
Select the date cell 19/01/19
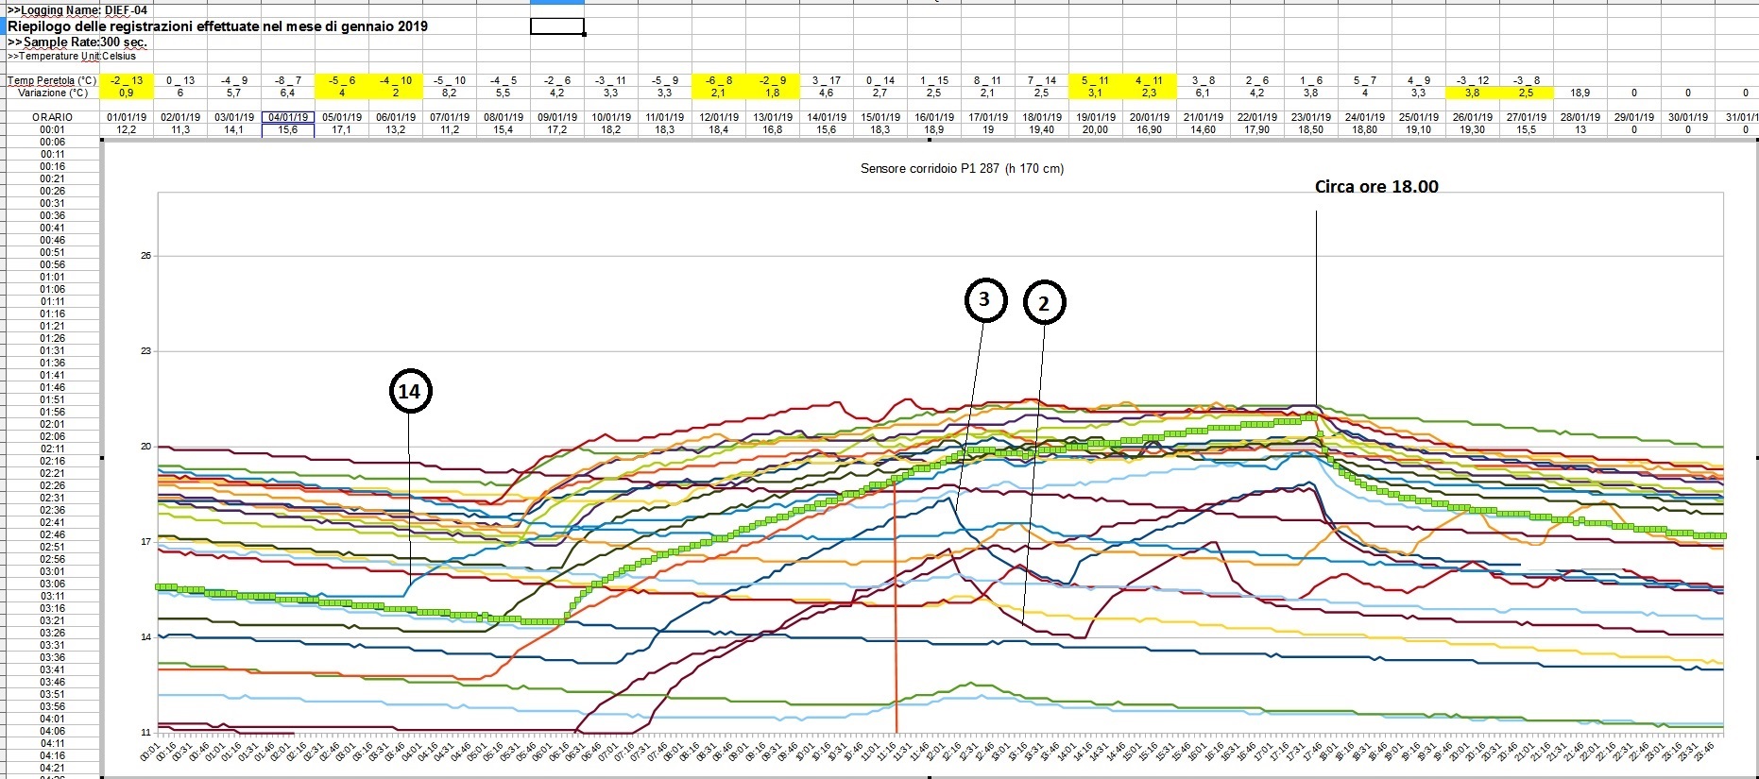tap(1095, 118)
